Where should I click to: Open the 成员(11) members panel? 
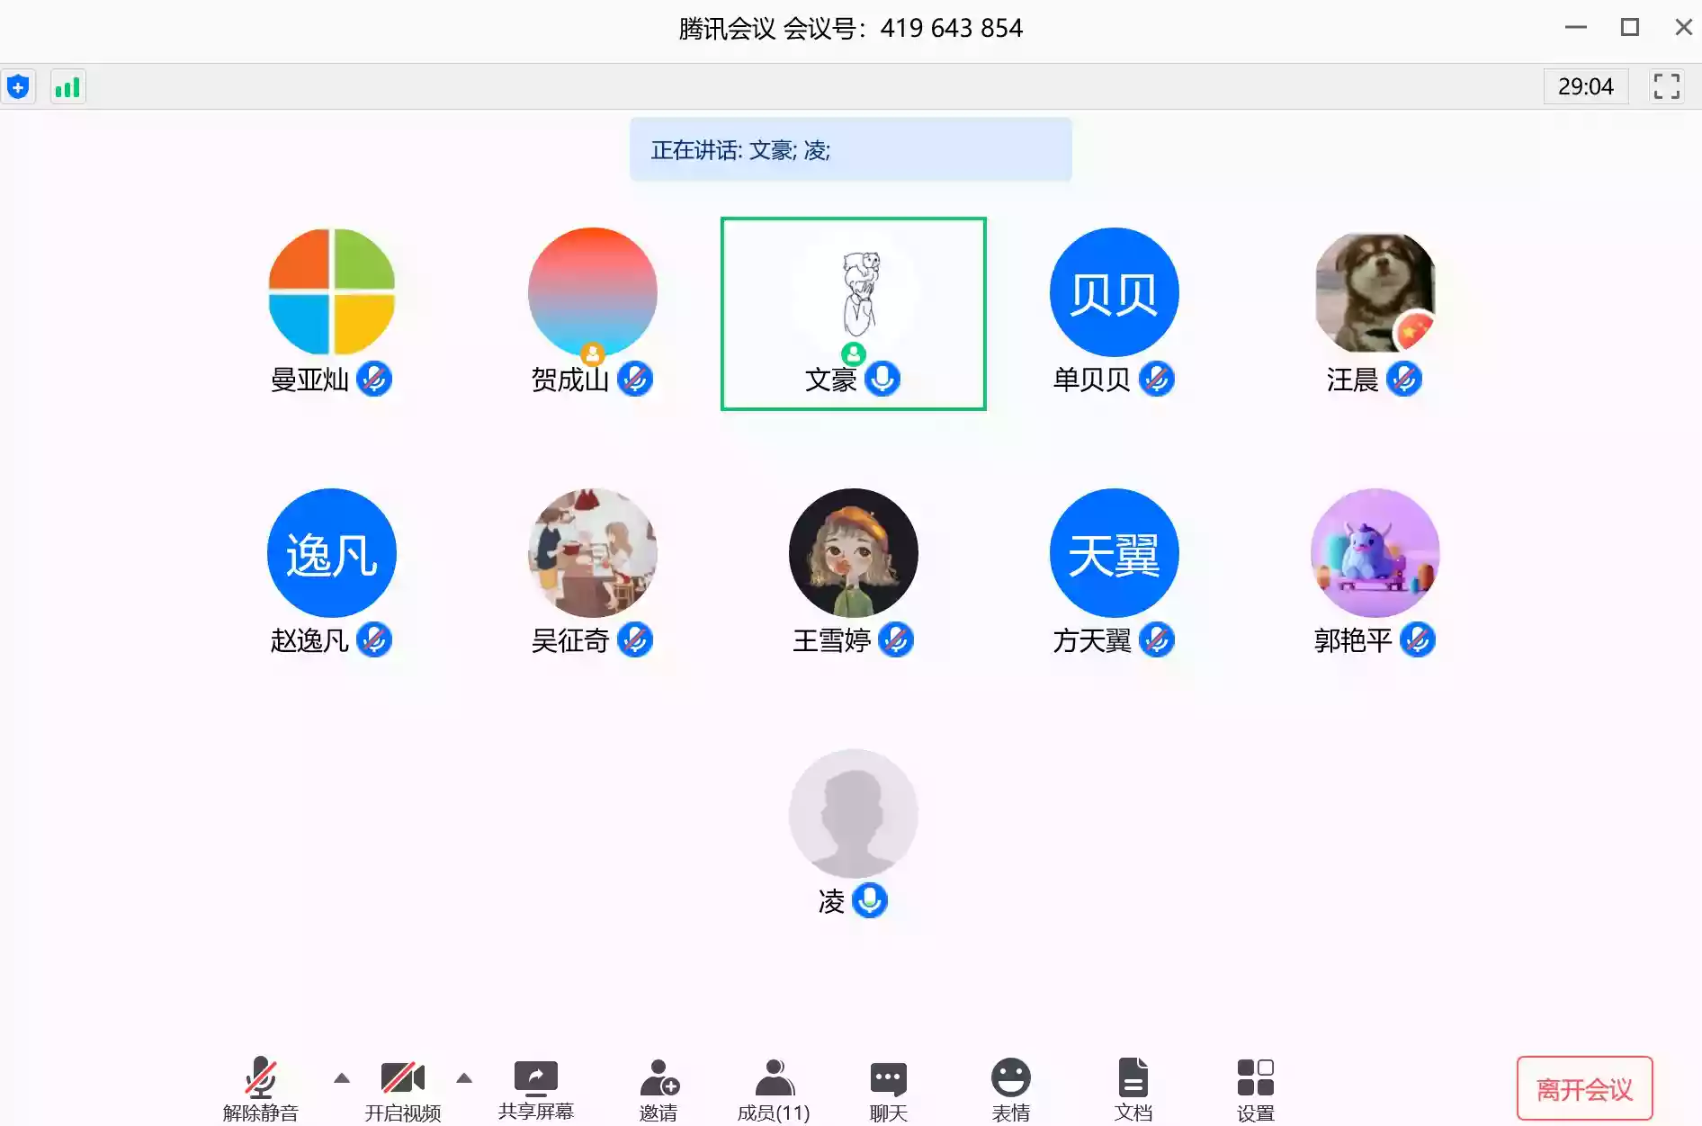click(774, 1089)
